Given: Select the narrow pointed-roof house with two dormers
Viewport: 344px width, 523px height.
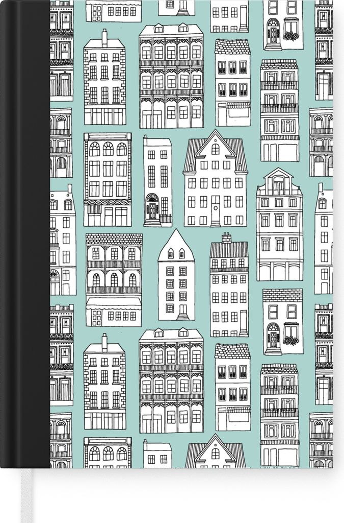Looking at the screenshot, I should [x=176, y=274].
